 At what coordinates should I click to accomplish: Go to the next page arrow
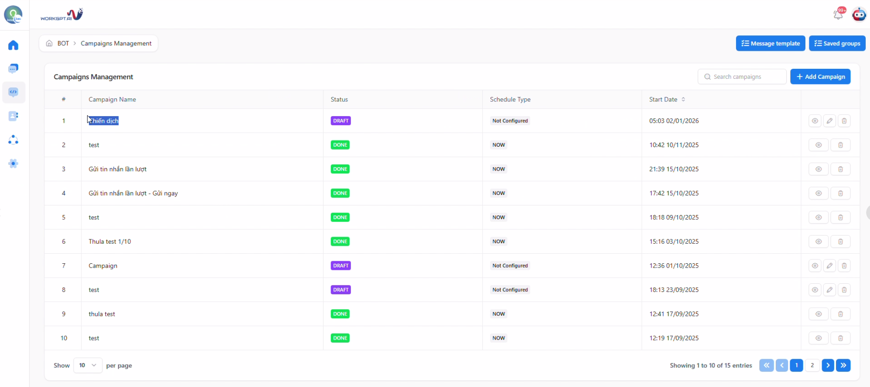point(828,365)
